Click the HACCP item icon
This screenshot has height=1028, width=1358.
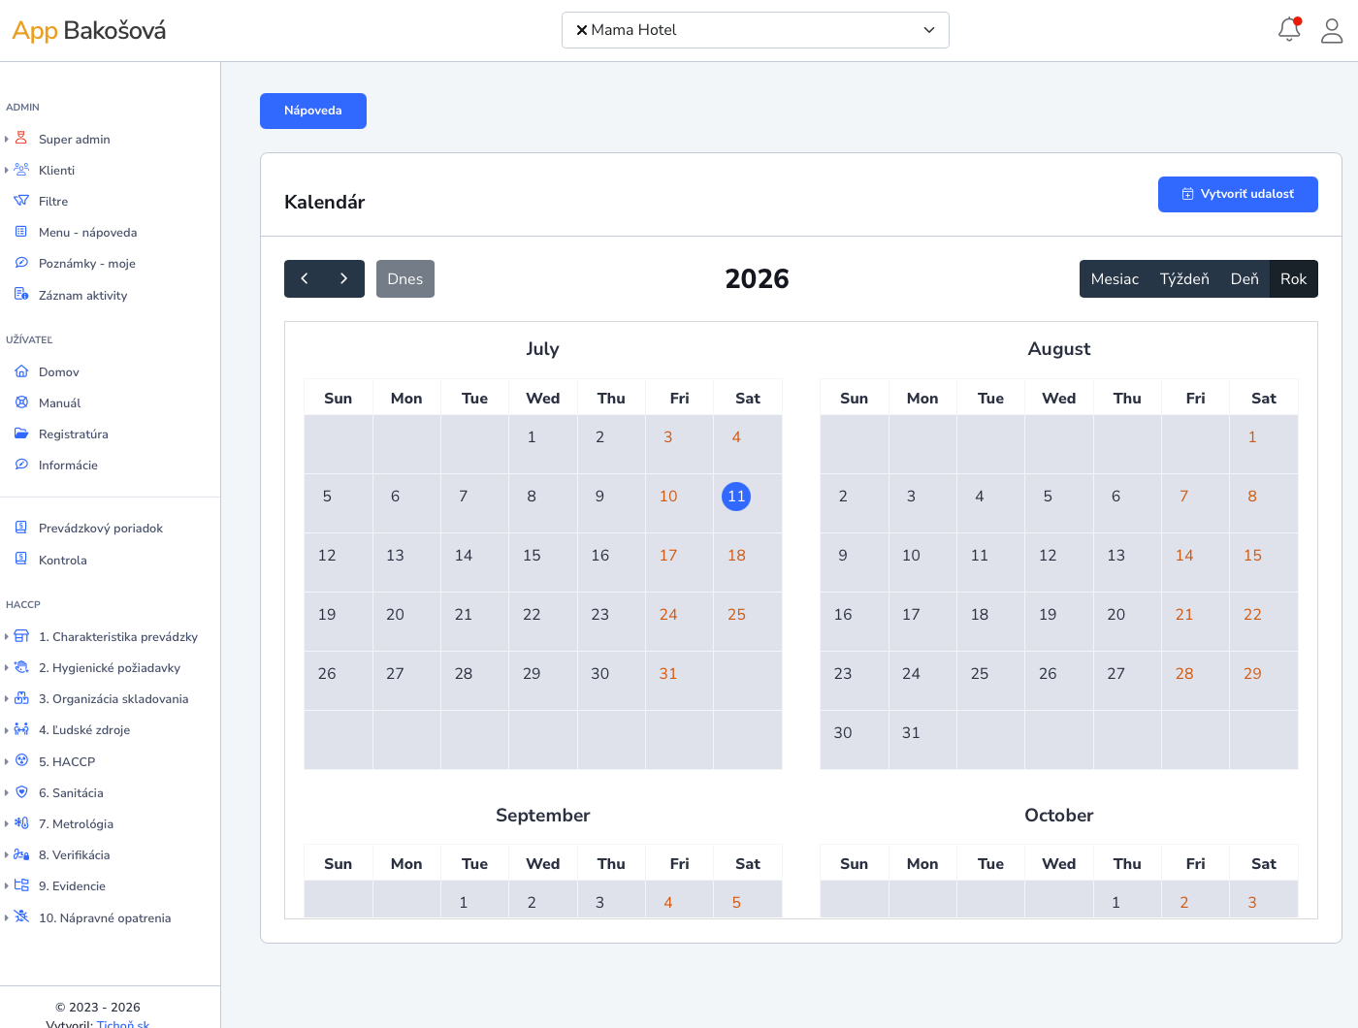21,761
